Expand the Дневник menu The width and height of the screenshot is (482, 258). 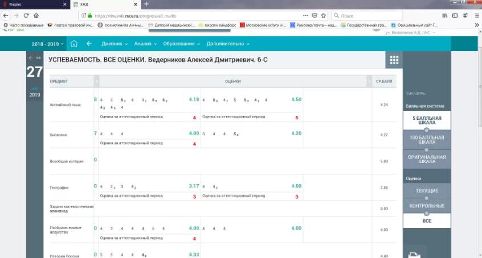click(x=115, y=44)
